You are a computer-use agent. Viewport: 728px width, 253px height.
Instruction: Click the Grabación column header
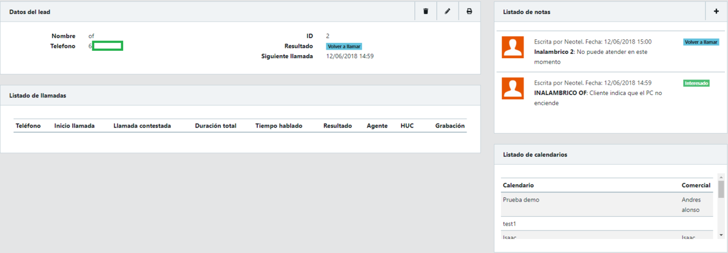coord(450,126)
